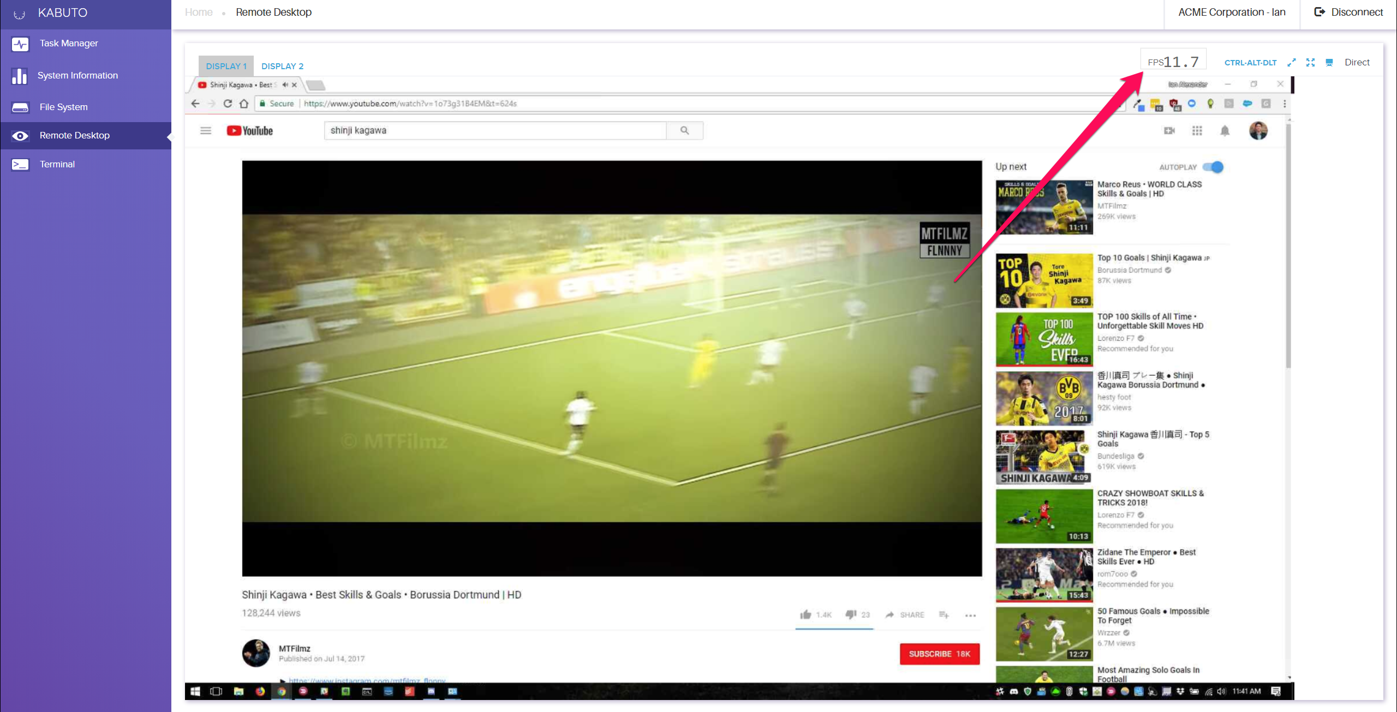The width and height of the screenshot is (1397, 712).
Task: Open 50 Famous Goals Impossible To Forget
Action: click(x=1153, y=616)
